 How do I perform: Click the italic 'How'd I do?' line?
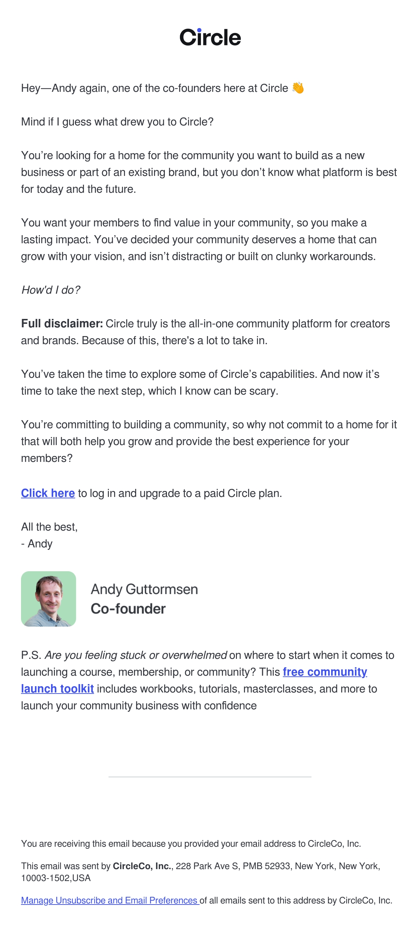point(51,290)
